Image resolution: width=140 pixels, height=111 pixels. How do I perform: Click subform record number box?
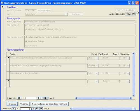[x=31, y=98]
